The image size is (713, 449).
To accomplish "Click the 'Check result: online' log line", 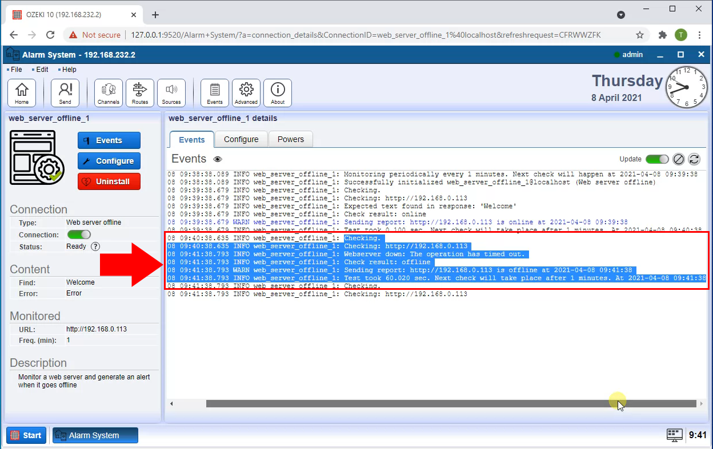I will [x=297, y=215].
